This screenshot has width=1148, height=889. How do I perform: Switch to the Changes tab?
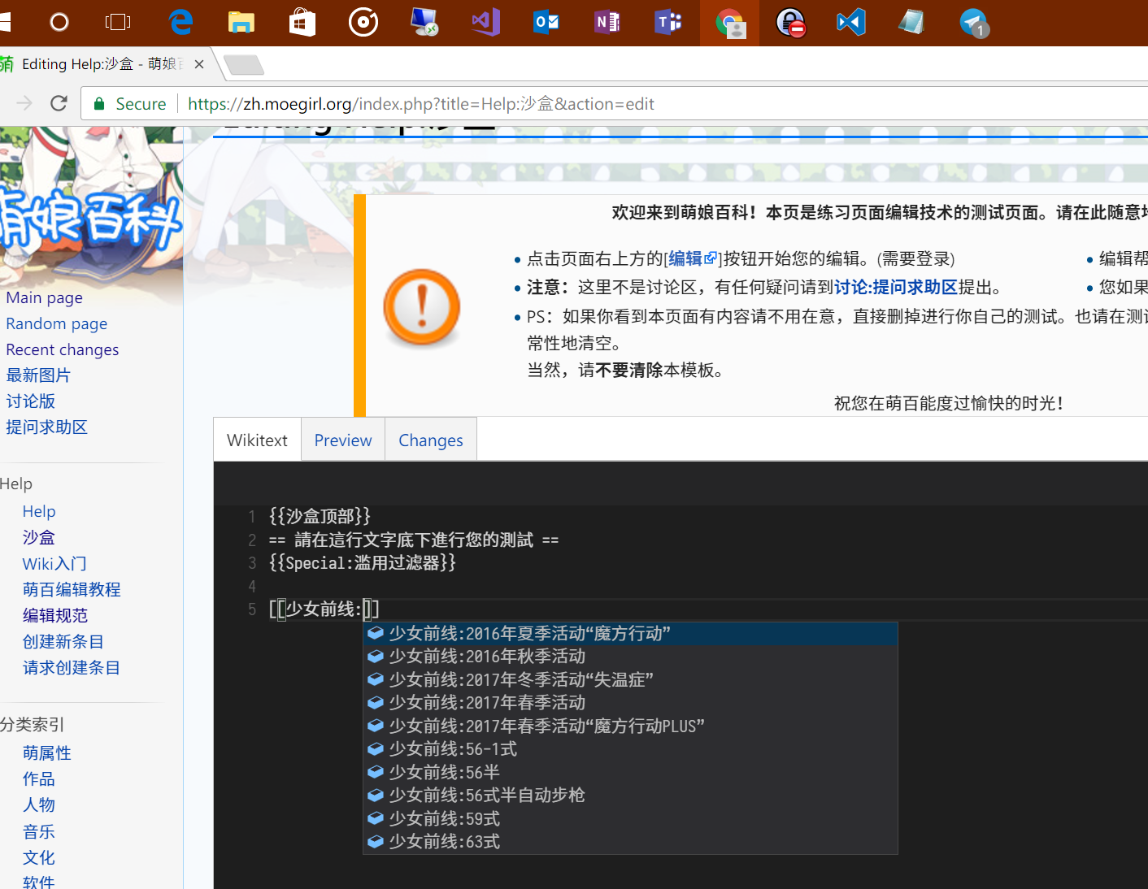pyautogui.click(x=430, y=440)
